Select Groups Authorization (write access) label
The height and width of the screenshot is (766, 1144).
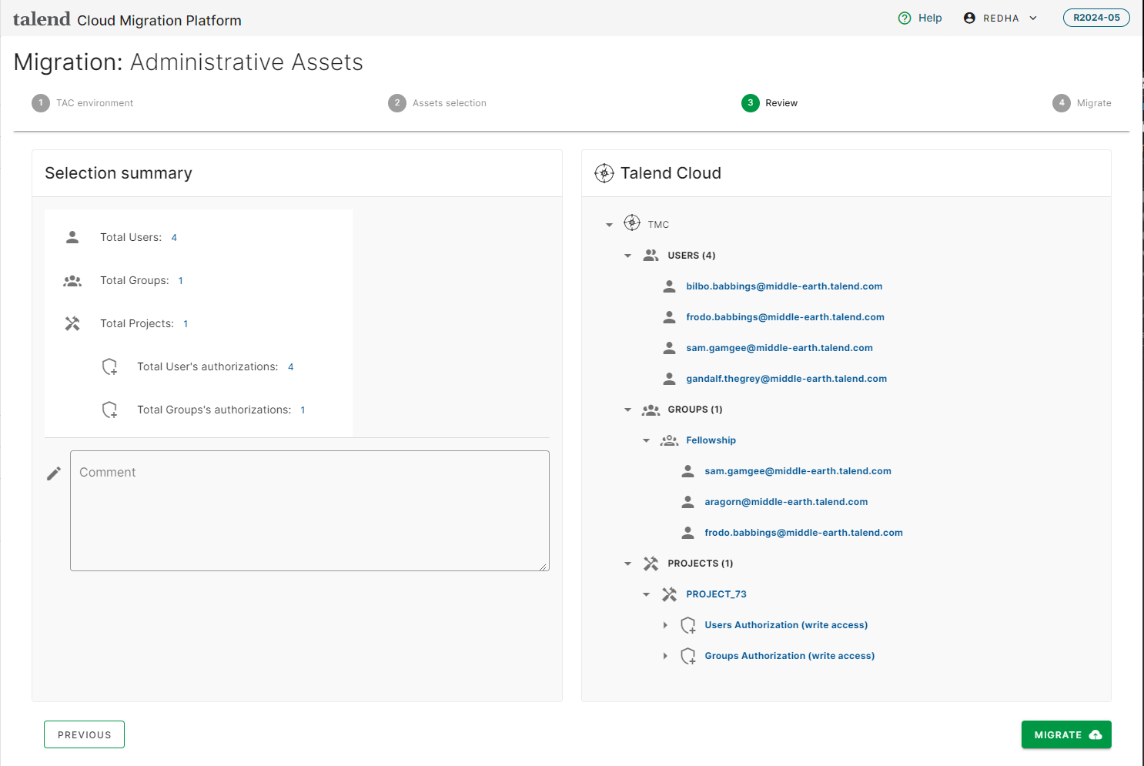[x=789, y=656]
